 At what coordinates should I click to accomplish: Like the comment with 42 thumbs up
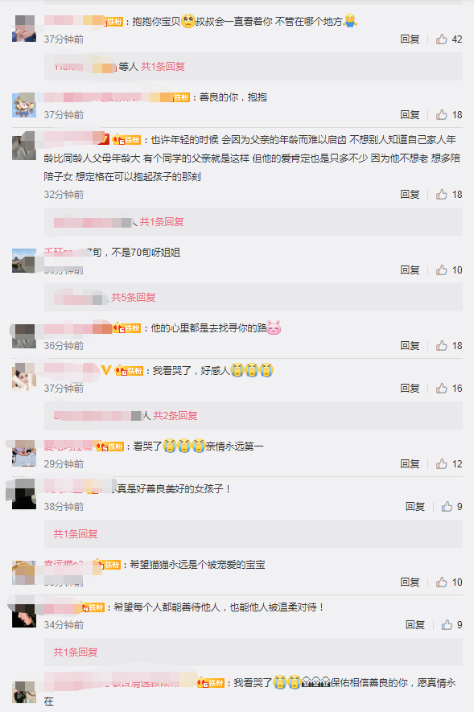tap(441, 39)
